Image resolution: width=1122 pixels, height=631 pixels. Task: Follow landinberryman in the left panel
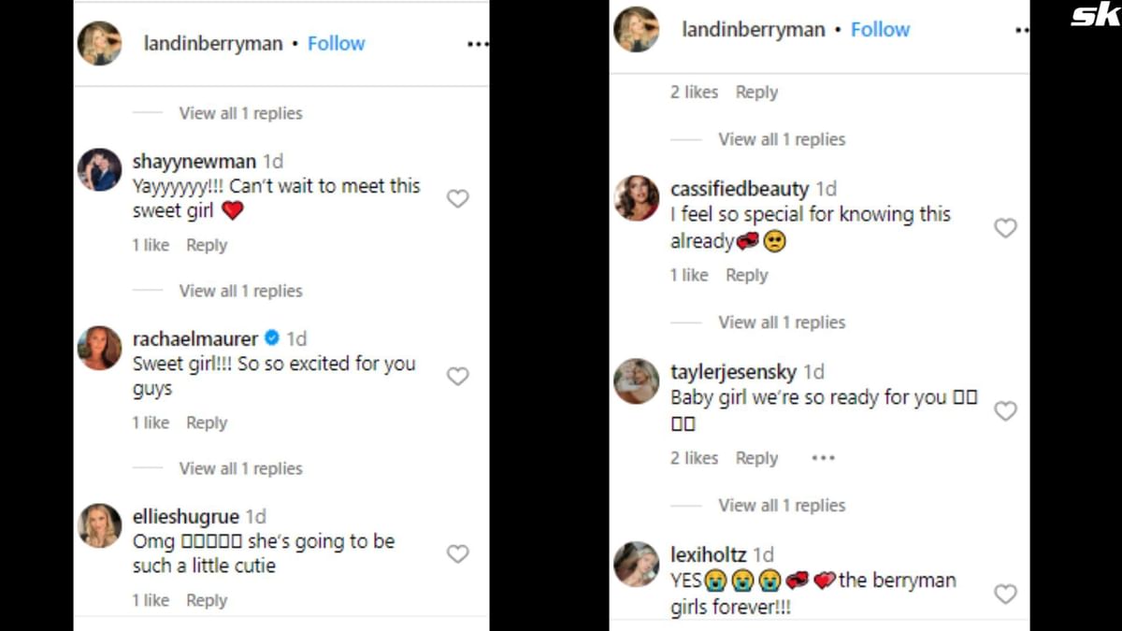pyautogui.click(x=337, y=44)
